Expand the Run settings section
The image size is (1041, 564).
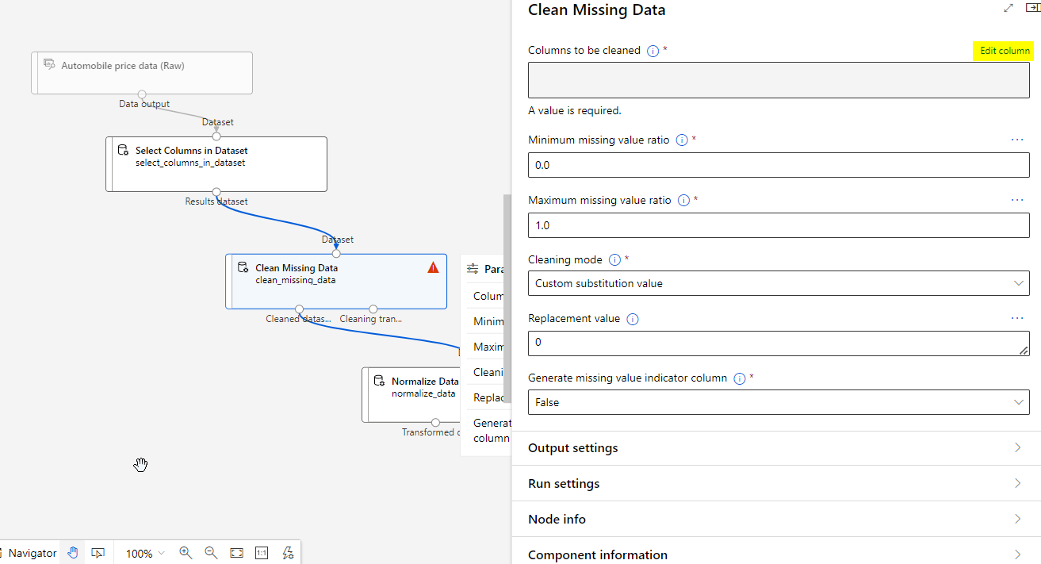coord(777,484)
